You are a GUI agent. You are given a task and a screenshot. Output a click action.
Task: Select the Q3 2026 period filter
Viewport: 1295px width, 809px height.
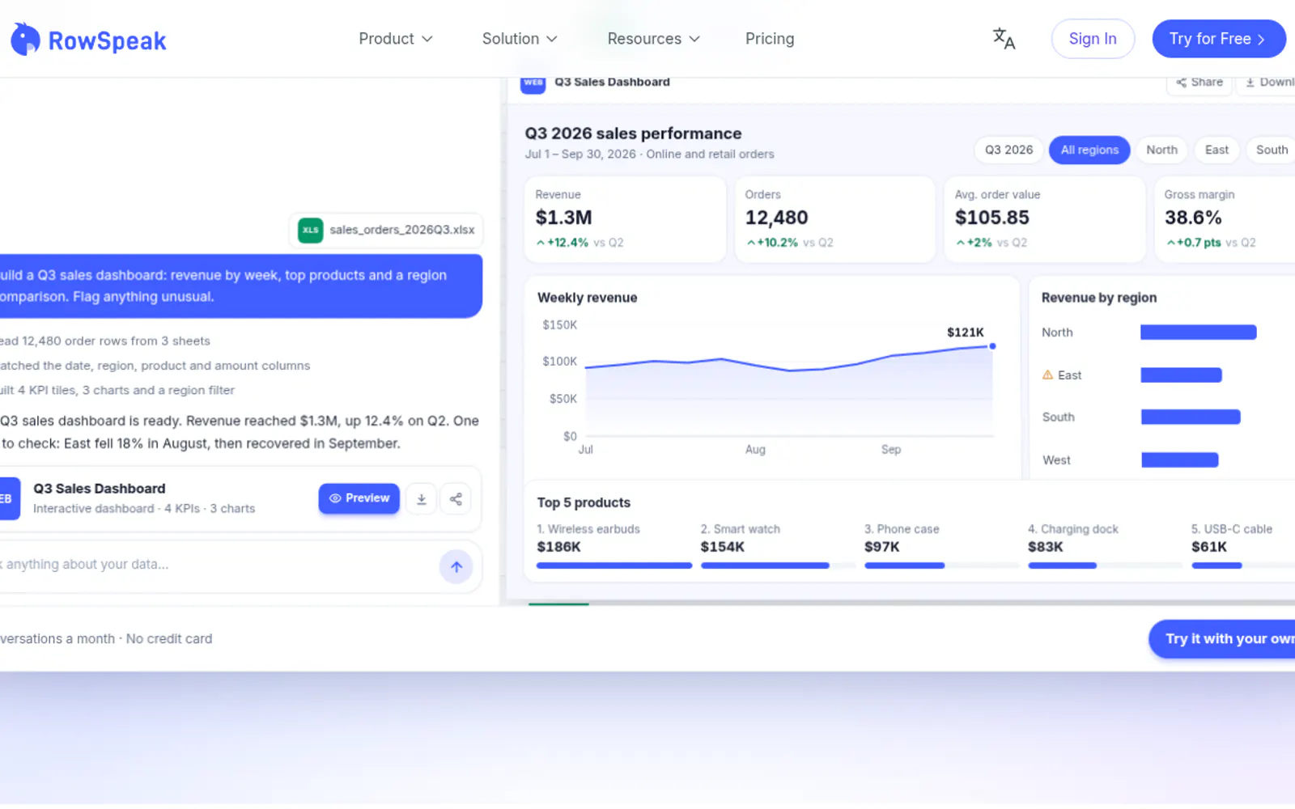[1008, 150]
